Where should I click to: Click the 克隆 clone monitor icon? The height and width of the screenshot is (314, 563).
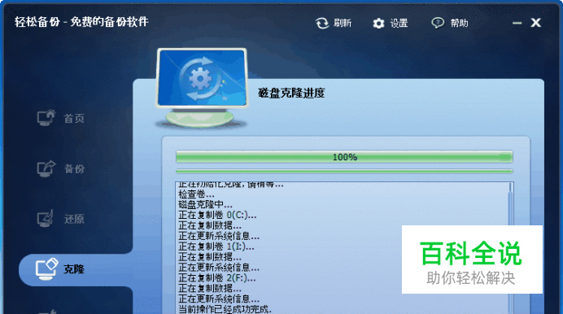point(46,268)
